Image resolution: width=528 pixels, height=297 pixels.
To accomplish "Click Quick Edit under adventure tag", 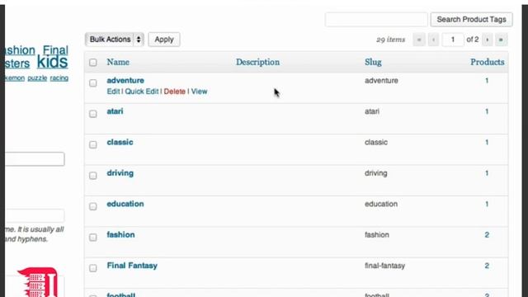I will point(142,92).
